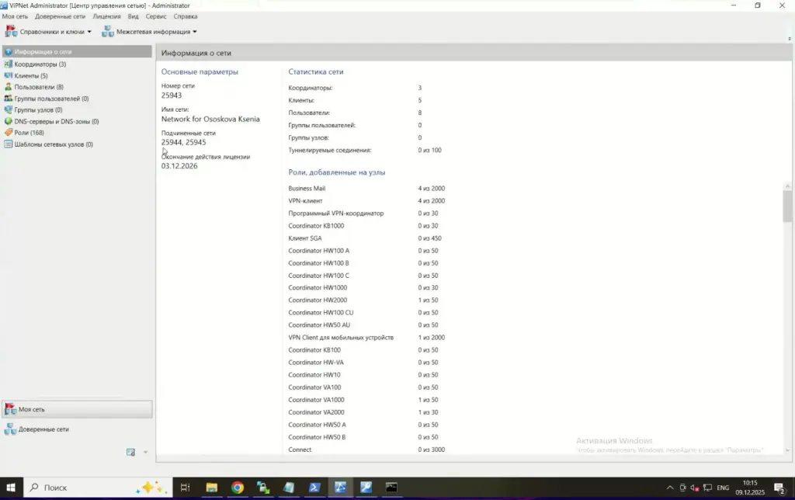Open the Справка menu
This screenshot has height=500, width=795.
pyautogui.click(x=185, y=16)
